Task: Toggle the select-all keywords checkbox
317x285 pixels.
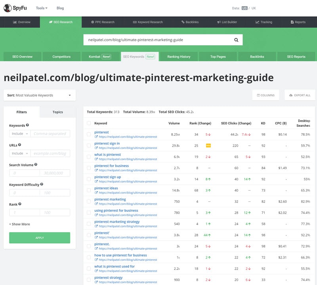Action: pyautogui.click(x=89, y=123)
